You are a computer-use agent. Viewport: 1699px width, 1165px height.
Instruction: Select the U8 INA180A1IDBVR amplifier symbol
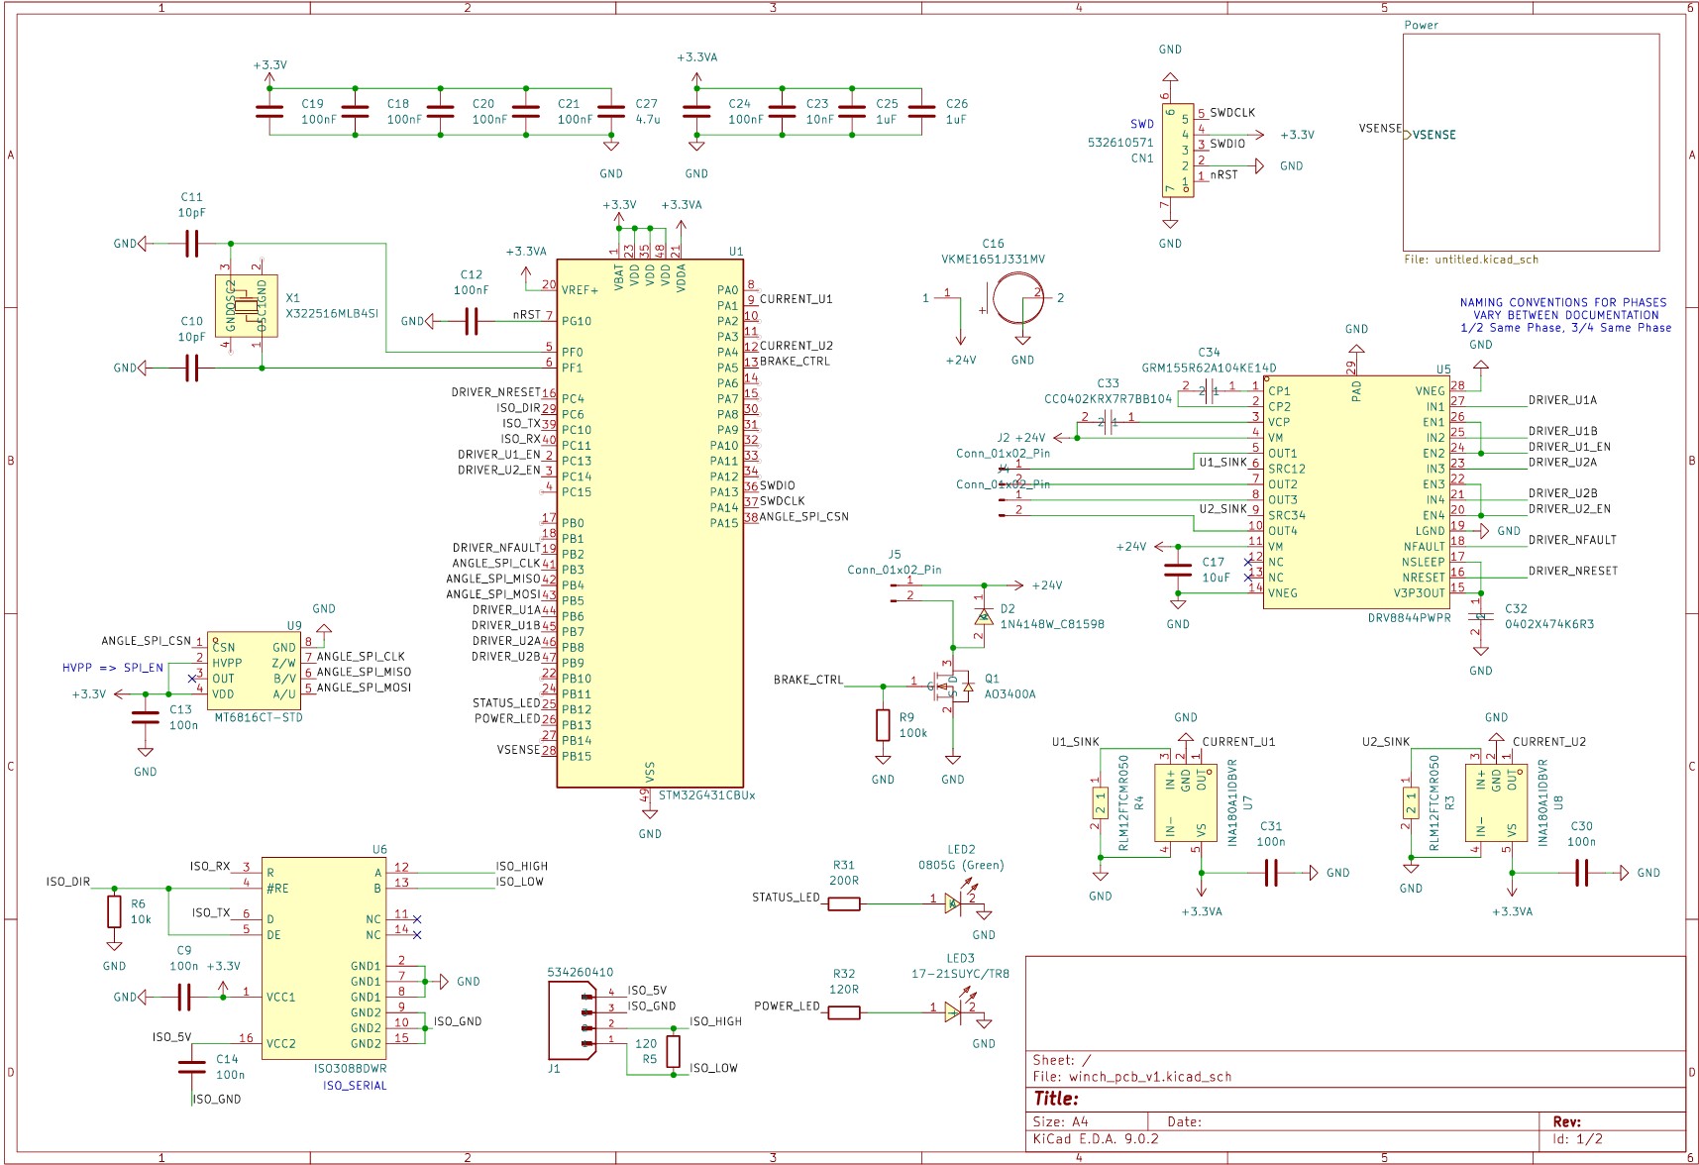[1496, 803]
